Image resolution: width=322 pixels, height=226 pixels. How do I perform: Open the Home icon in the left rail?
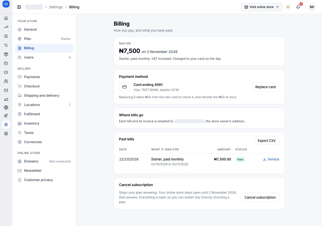[6, 18]
